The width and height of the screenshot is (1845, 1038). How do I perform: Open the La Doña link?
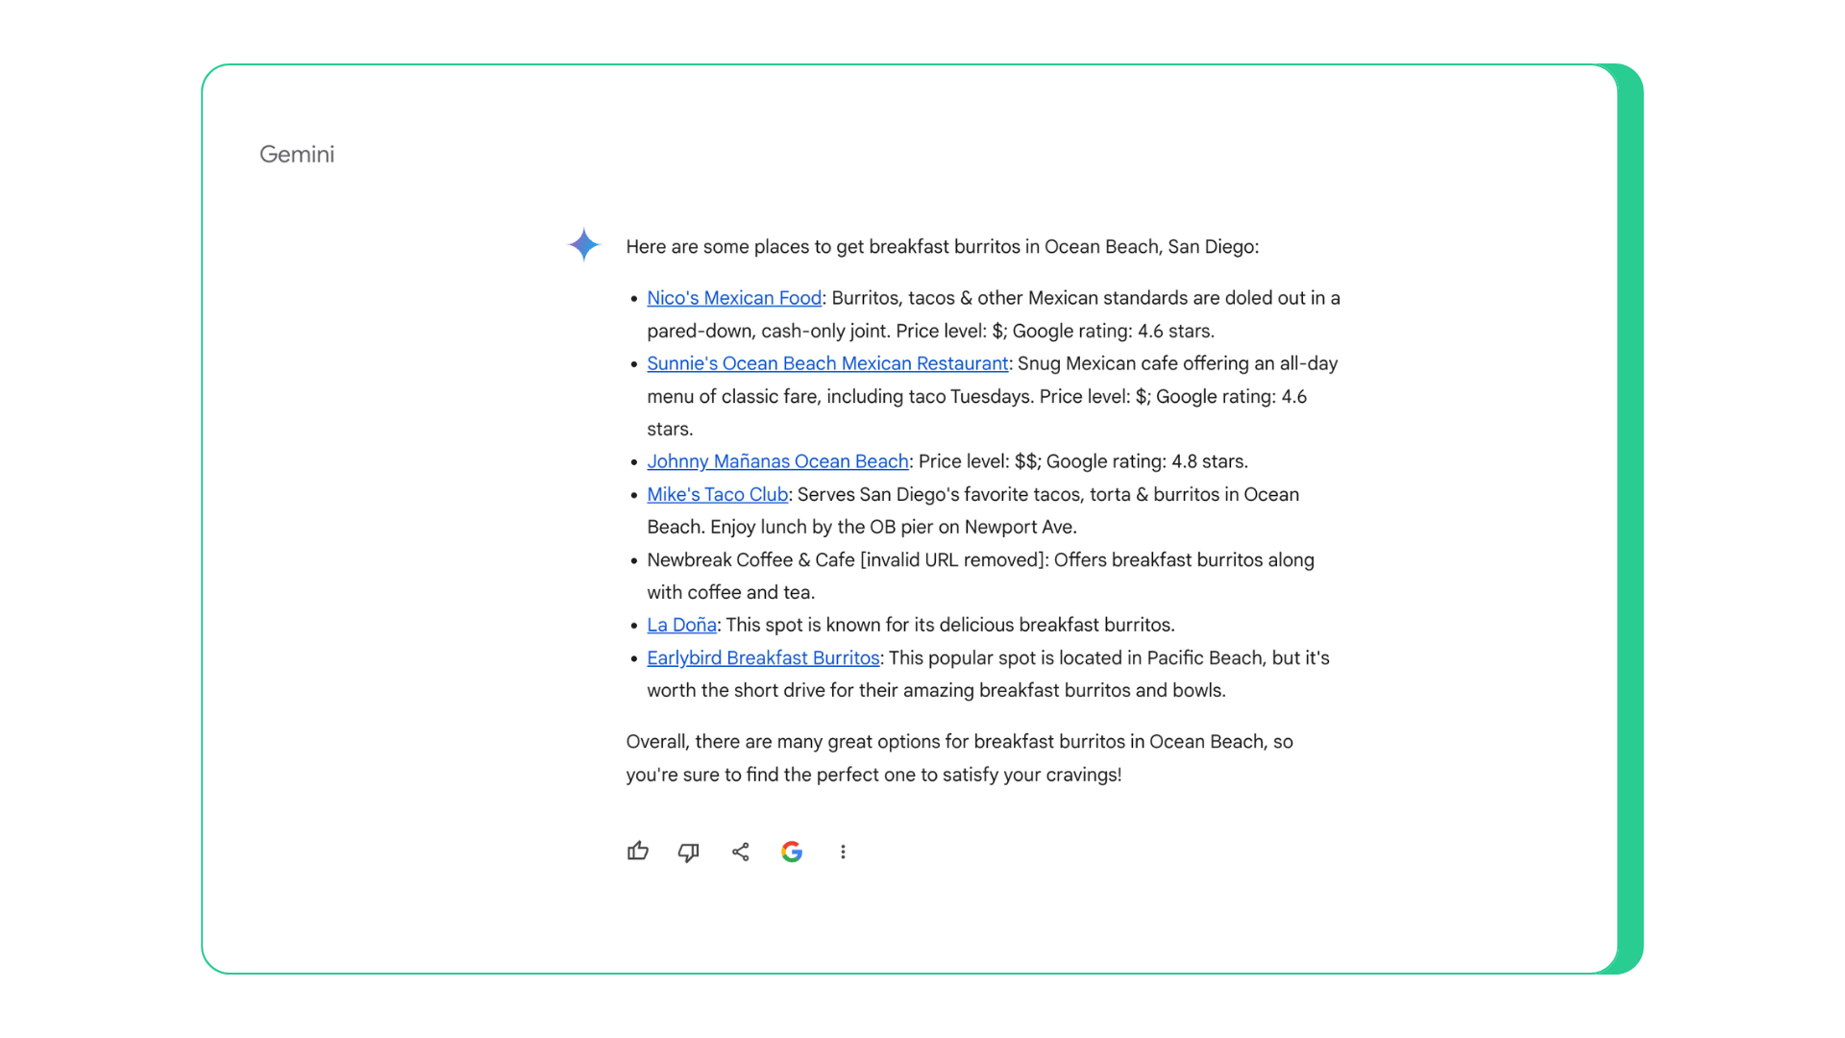coord(681,625)
